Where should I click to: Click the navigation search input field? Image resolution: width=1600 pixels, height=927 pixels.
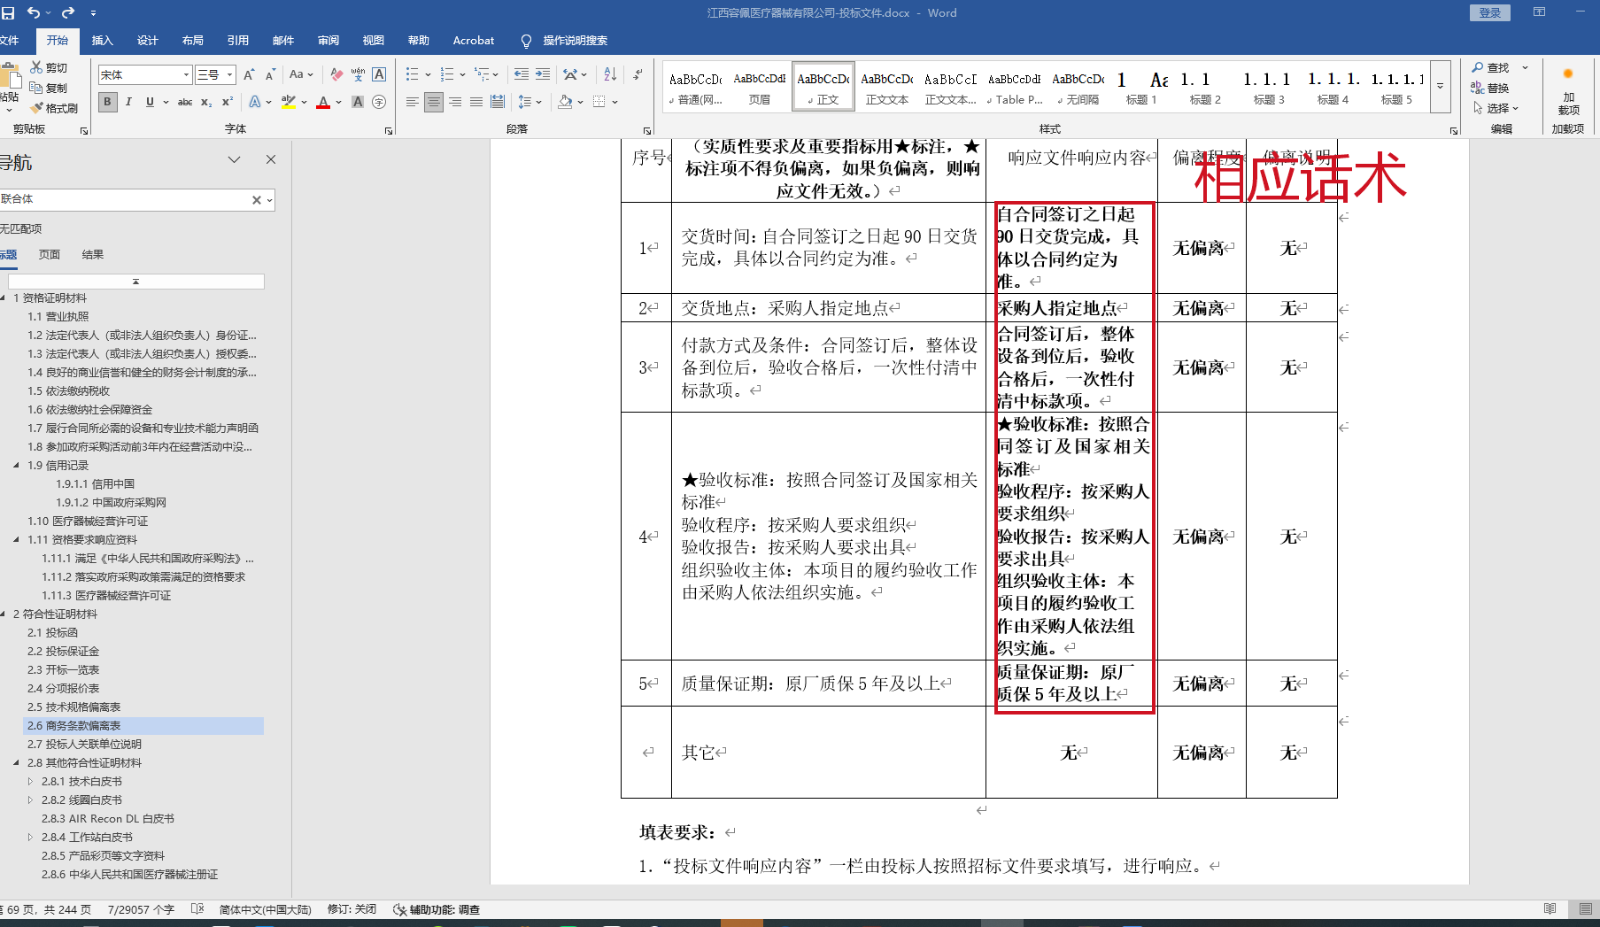click(124, 200)
